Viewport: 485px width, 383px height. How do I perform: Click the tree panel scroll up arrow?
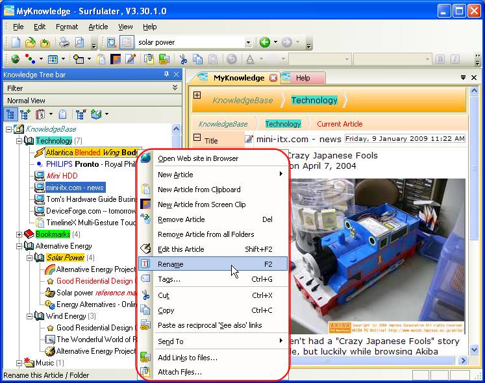point(176,129)
